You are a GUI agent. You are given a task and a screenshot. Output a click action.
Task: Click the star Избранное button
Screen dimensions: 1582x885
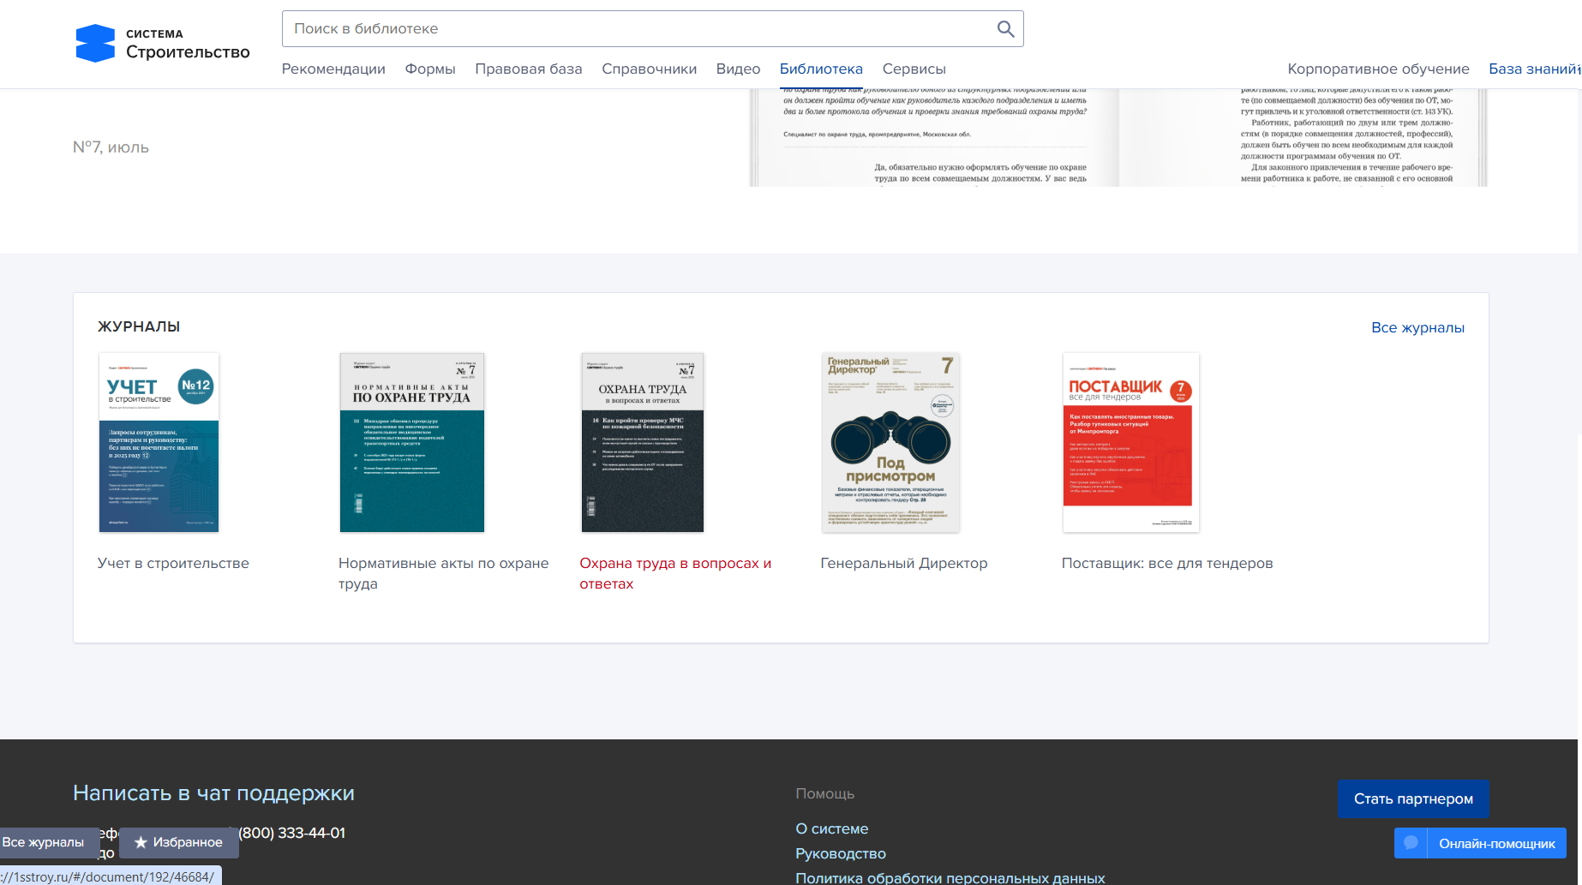(x=179, y=842)
